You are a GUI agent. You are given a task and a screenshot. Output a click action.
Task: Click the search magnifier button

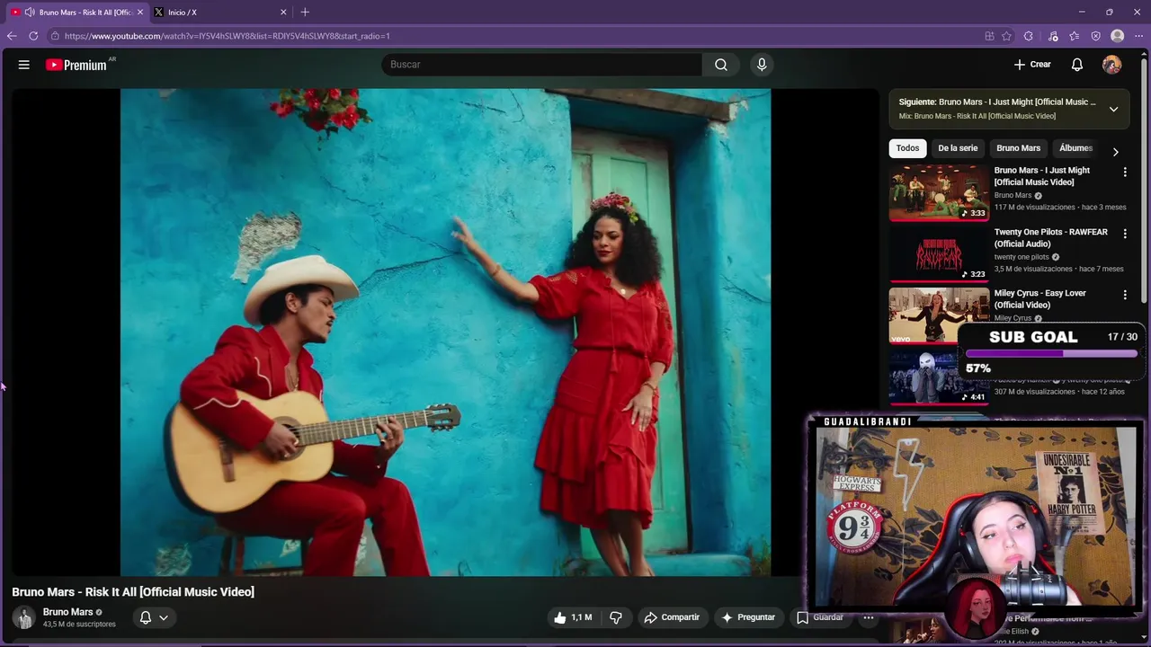(721, 65)
